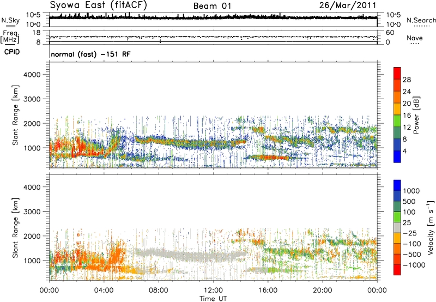Click the '-1000' tick on Velocity colorbar
The width and height of the screenshot is (436, 302).
414,265
